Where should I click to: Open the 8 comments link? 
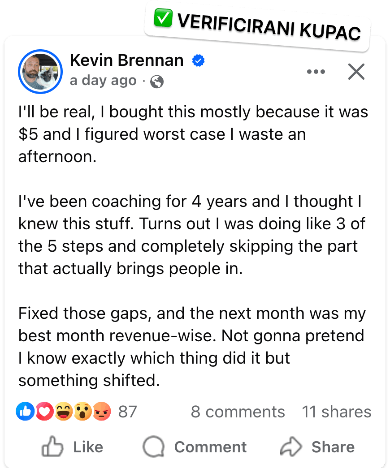[238, 412]
